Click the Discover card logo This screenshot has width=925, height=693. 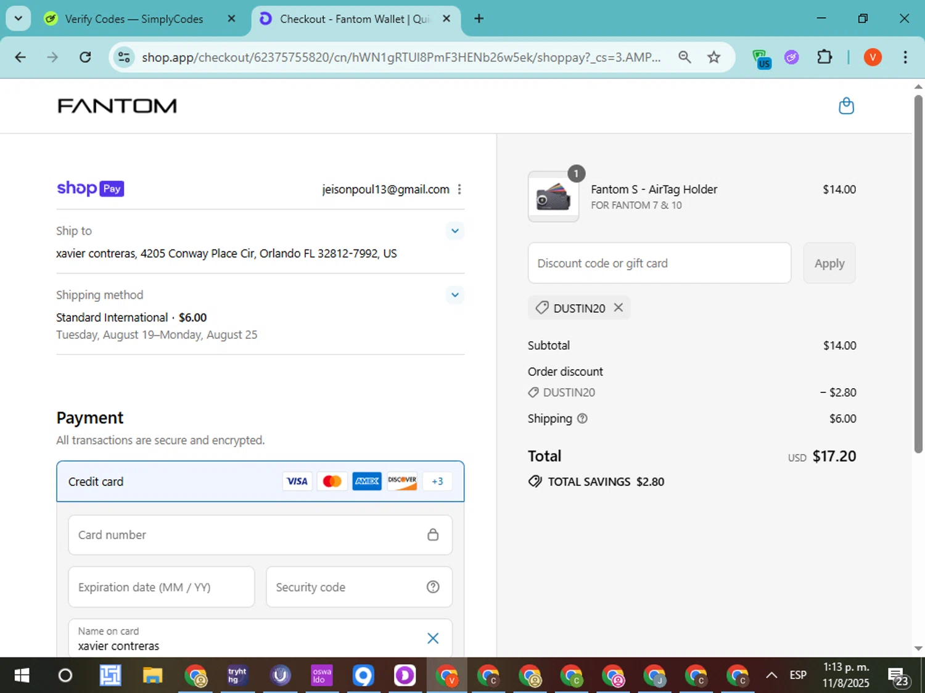pos(402,481)
